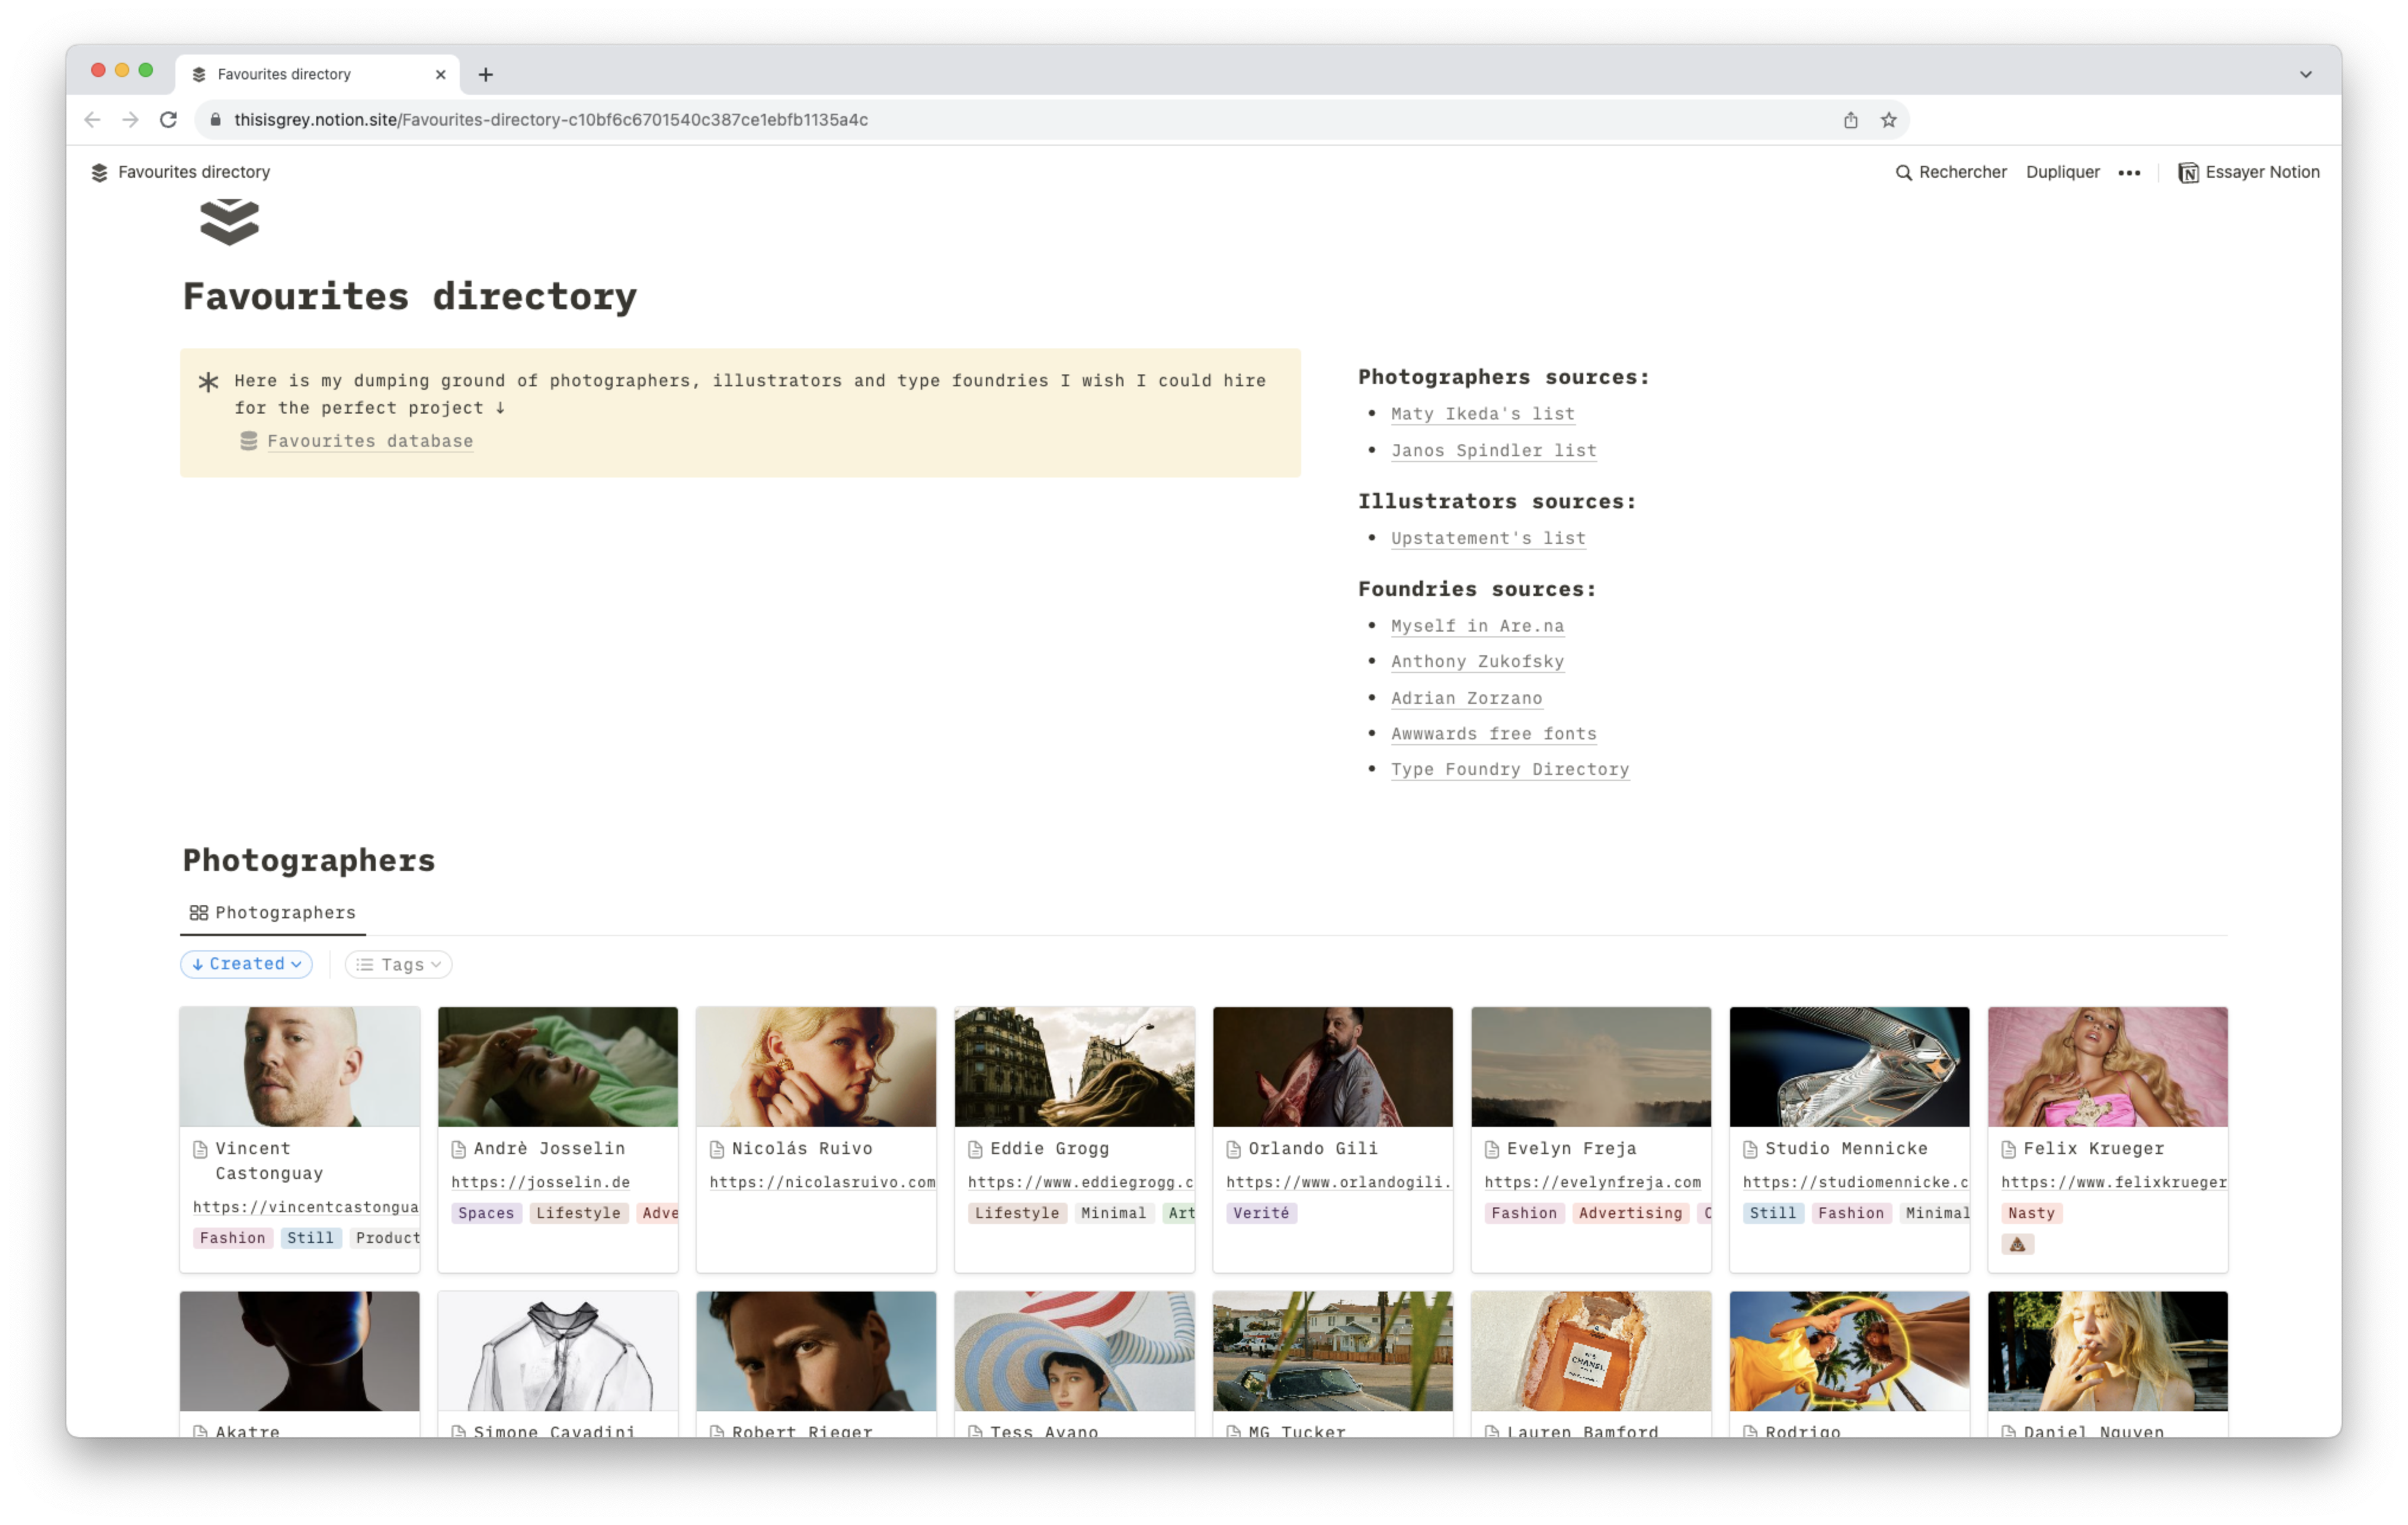The image size is (2408, 1525).
Task: Open the Tags filter dropdown
Action: tap(399, 965)
